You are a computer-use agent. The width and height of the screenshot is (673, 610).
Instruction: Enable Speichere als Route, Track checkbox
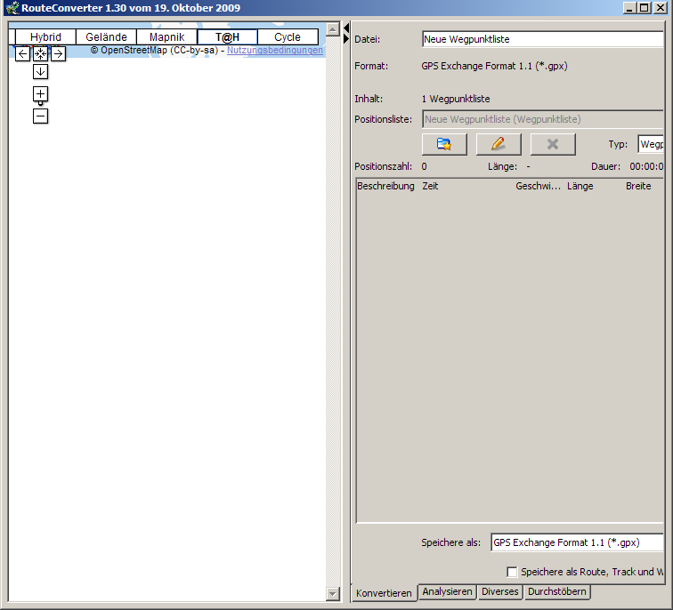[512, 572]
